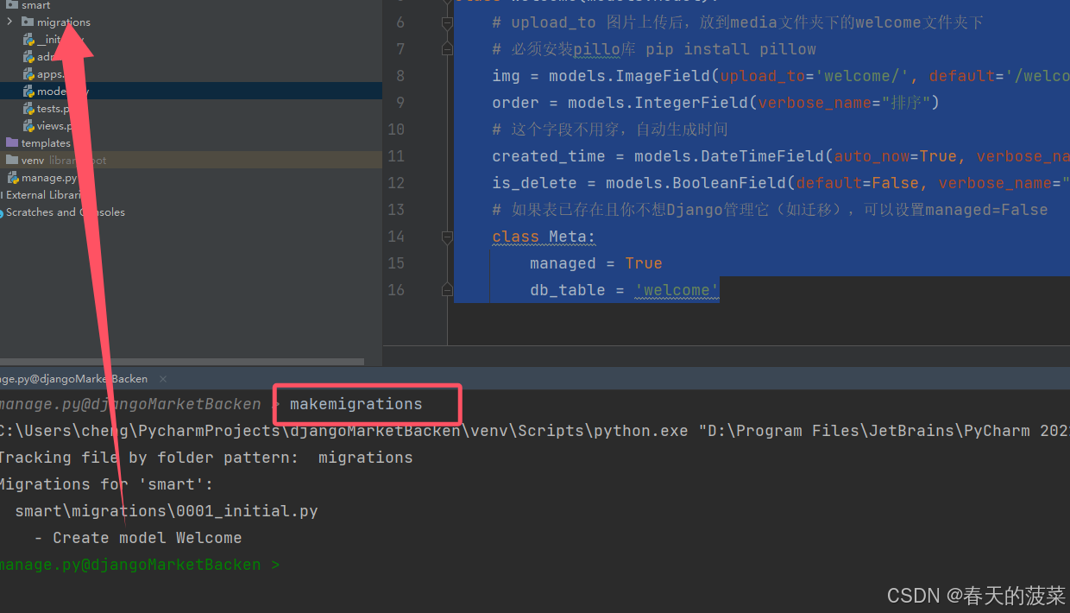The image size is (1070, 613).
Task: Toggle the fold marker on line 6
Action: (447, 22)
